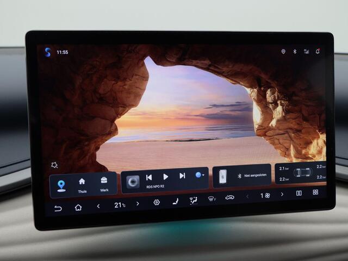Open the navigation map pin widget
This screenshot has height=261, width=348.
coord(61,185)
